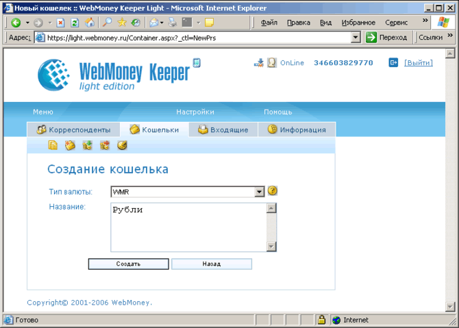Viewport: 459px width, 328px height.
Task: Click the mobile phone icon beside Keeper logo
Action: point(197,62)
